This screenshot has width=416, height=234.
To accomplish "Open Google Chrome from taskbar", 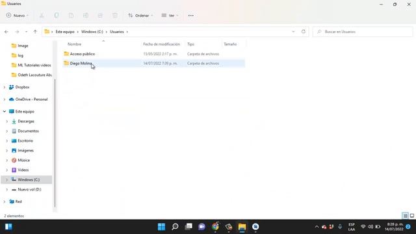I will pyautogui.click(x=215, y=227).
